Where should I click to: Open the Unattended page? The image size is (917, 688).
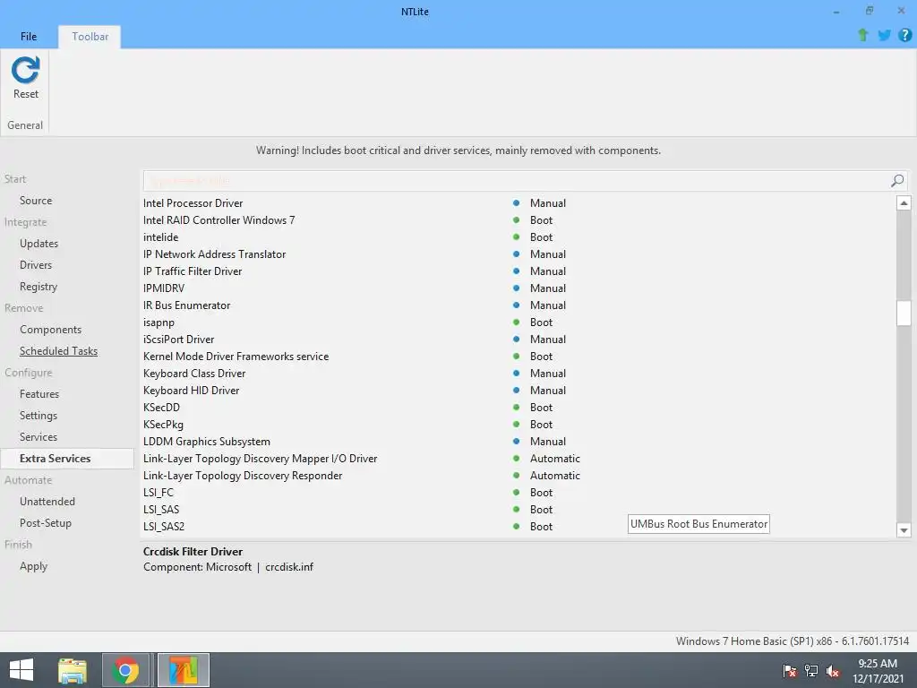(47, 502)
